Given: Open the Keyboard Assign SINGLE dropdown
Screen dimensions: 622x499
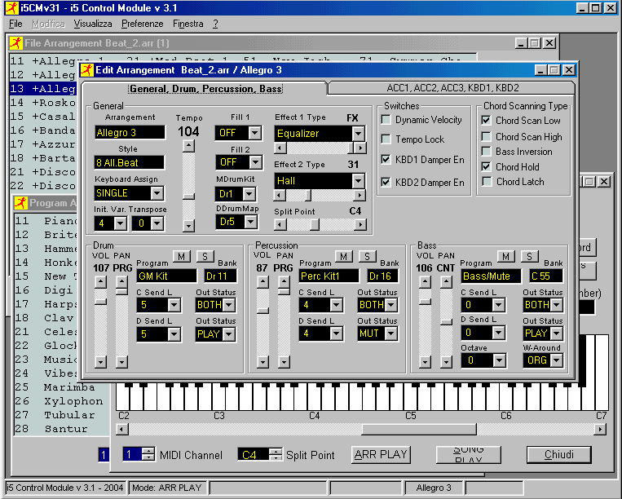Looking at the screenshot, I should pos(156,193).
